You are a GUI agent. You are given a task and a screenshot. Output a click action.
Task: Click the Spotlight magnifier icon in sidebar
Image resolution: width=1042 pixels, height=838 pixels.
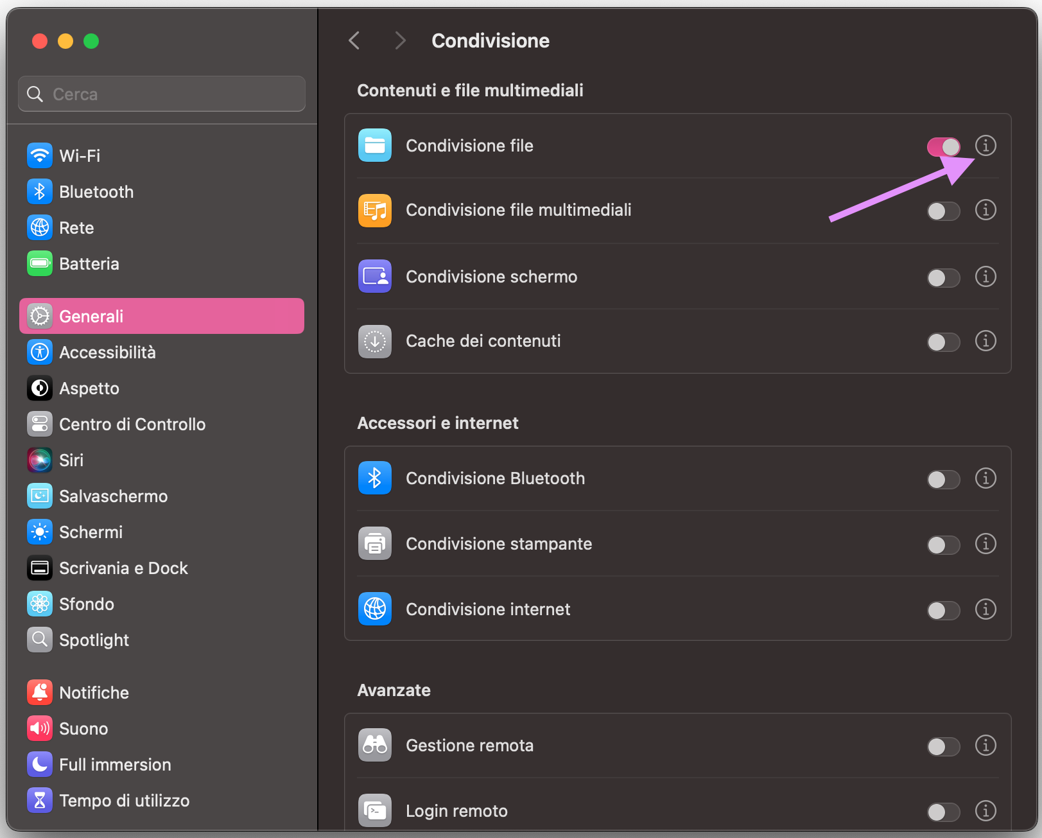click(40, 640)
